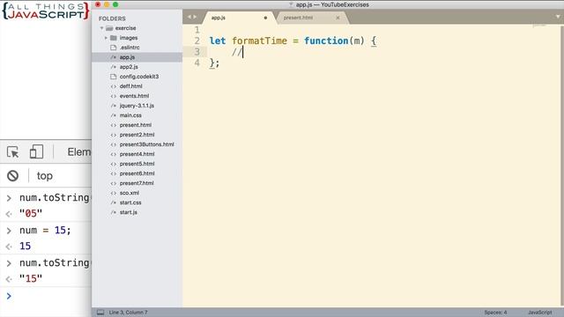This screenshot has width=564, height=317.
Task: Click the empty console prompt line
Action: [46, 296]
